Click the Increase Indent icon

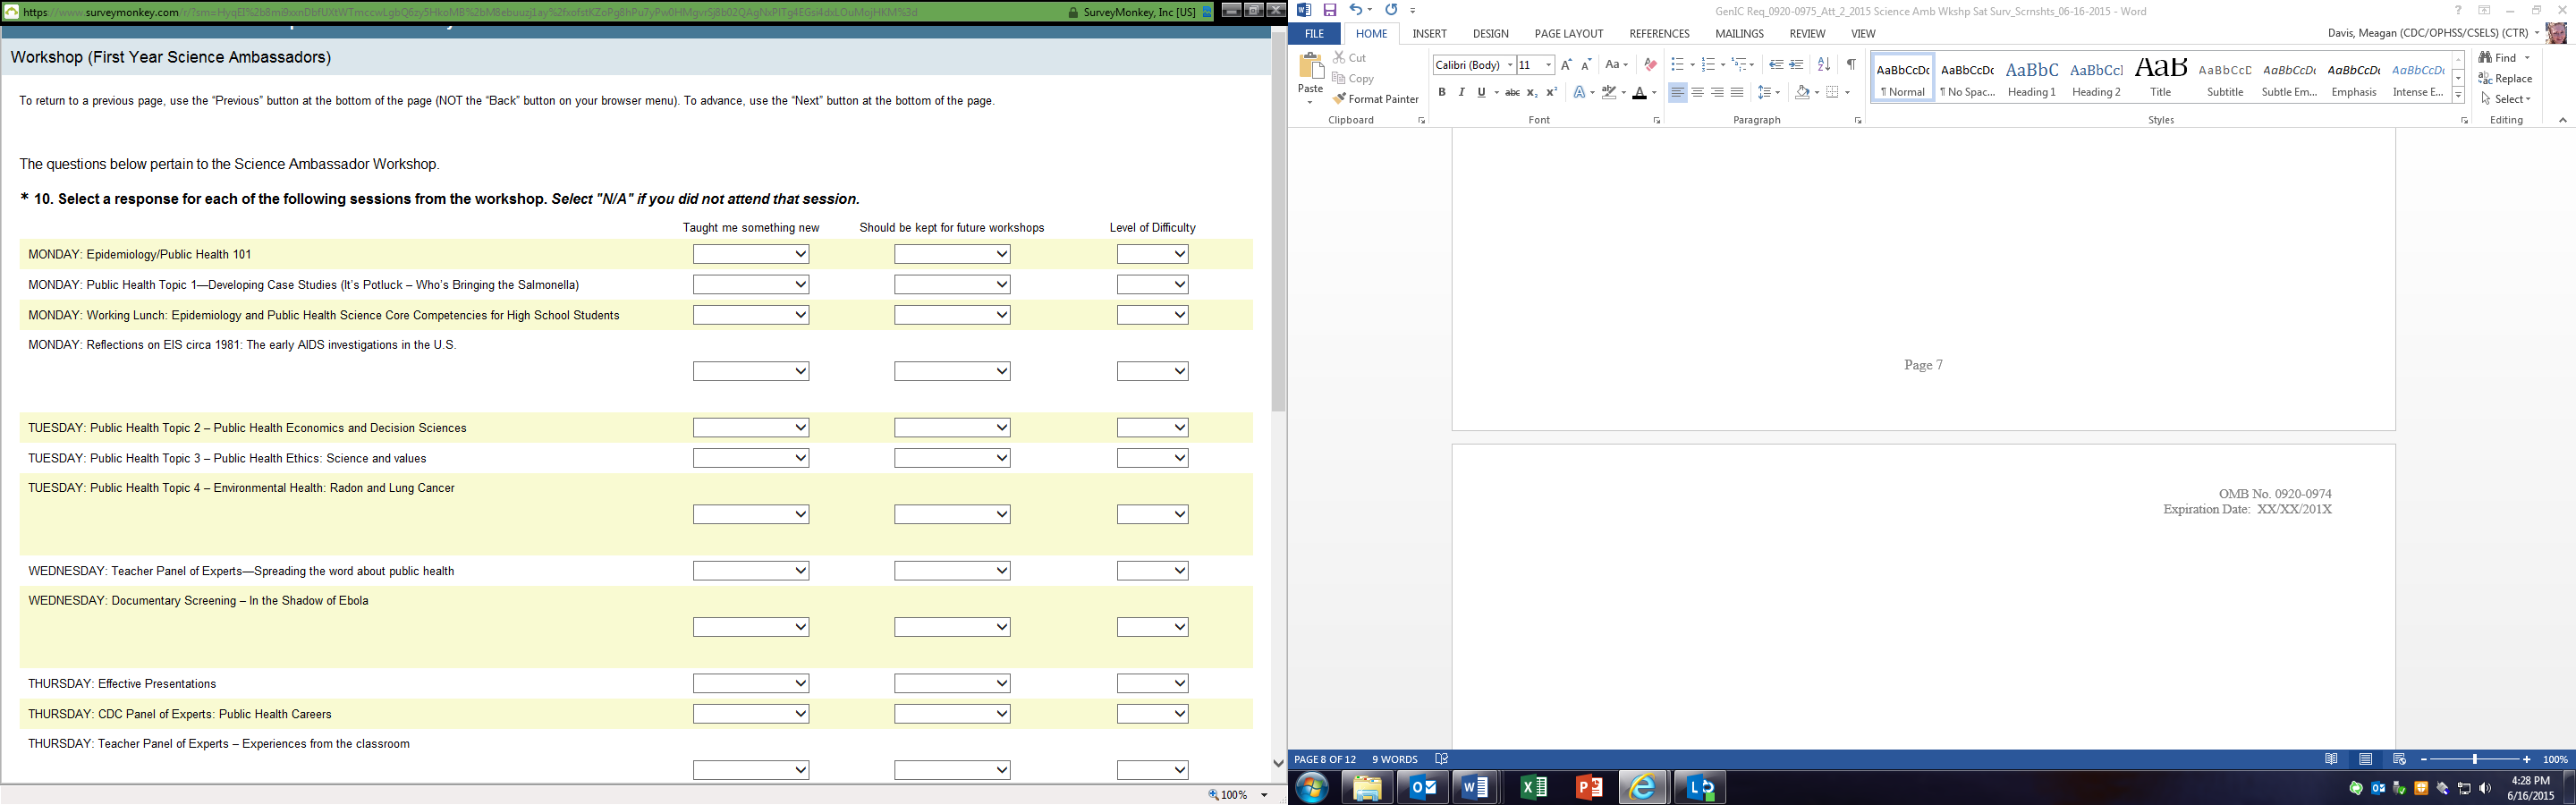1796,64
